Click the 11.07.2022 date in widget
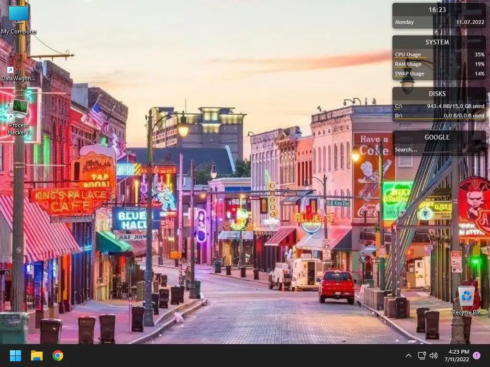490x367 pixels. click(x=470, y=22)
